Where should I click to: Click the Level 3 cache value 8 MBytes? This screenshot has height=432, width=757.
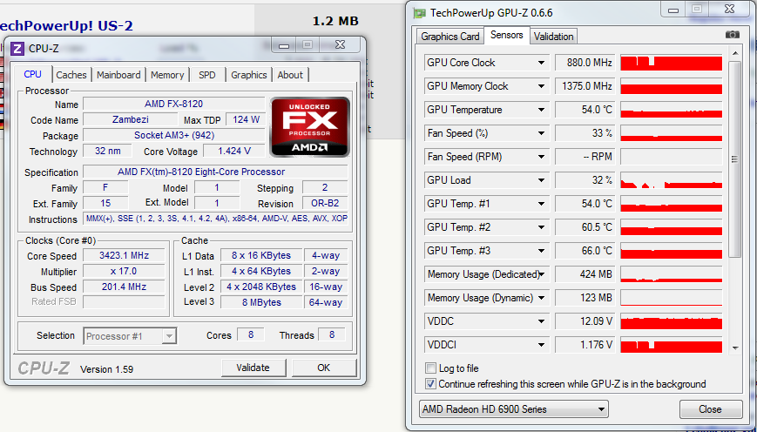click(x=261, y=302)
